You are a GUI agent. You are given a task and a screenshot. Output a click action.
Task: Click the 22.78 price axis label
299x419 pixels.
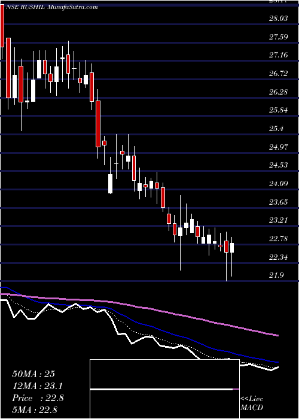click(278, 239)
